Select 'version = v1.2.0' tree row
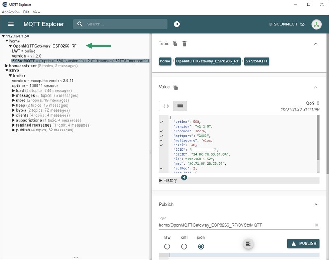Screen dimensions: 329x260 tap(27, 56)
